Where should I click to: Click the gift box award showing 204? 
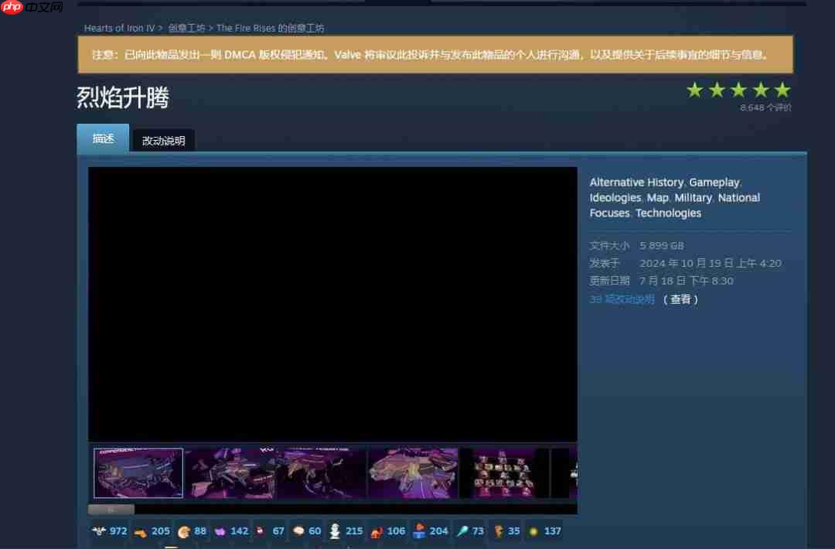[x=428, y=531]
